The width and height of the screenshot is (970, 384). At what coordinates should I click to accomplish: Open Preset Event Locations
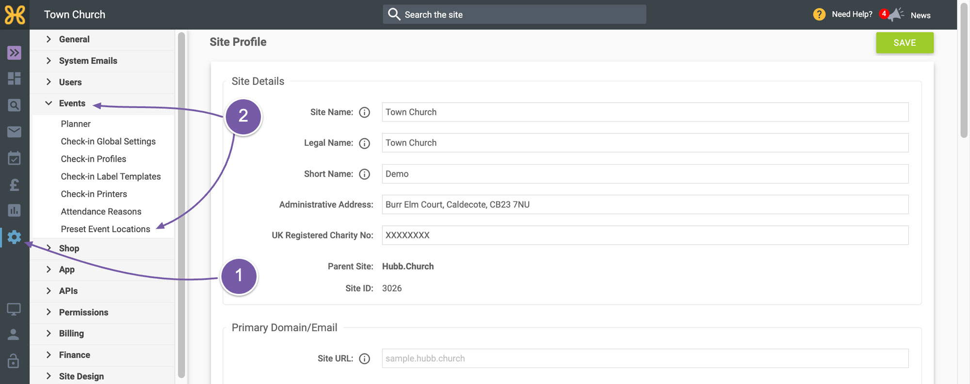tap(105, 229)
